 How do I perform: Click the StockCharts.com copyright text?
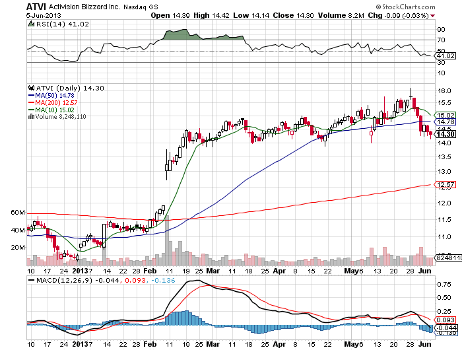pyautogui.click(x=405, y=7)
